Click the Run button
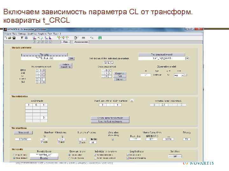 (x=66, y=42)
